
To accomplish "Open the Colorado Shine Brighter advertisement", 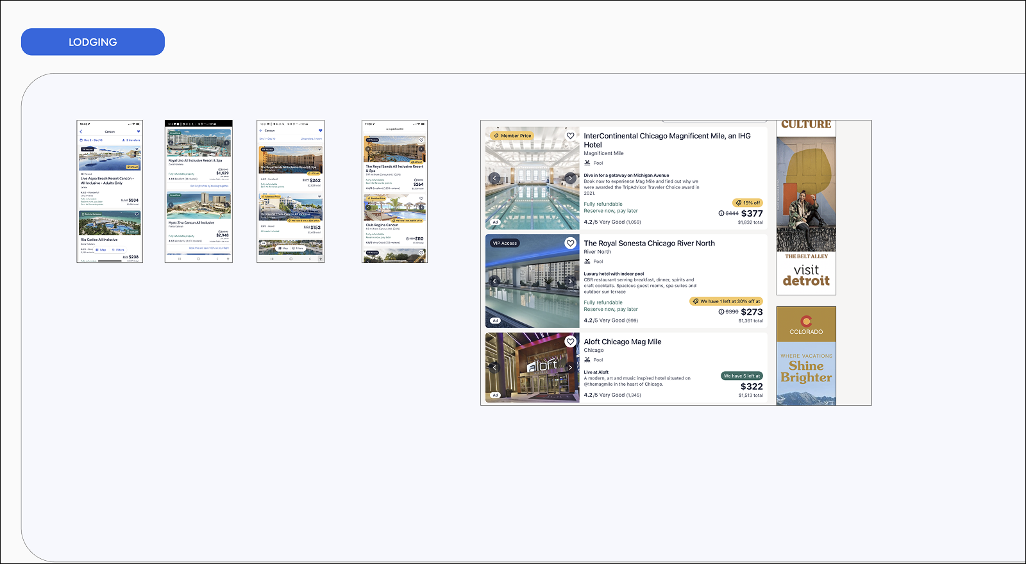I will click(x=806, y=356).
